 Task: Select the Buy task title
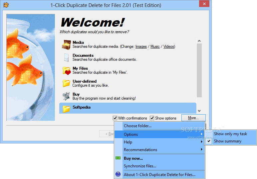click(x=76, y=94)
